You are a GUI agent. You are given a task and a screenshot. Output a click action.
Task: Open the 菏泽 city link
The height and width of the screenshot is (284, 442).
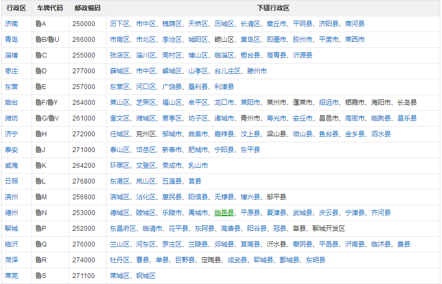tap(11, 260)
